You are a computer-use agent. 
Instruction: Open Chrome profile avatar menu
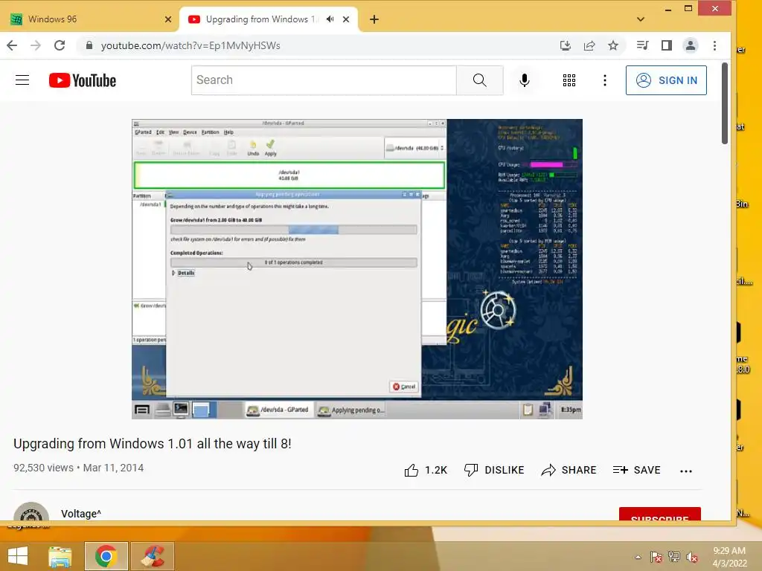690,45
